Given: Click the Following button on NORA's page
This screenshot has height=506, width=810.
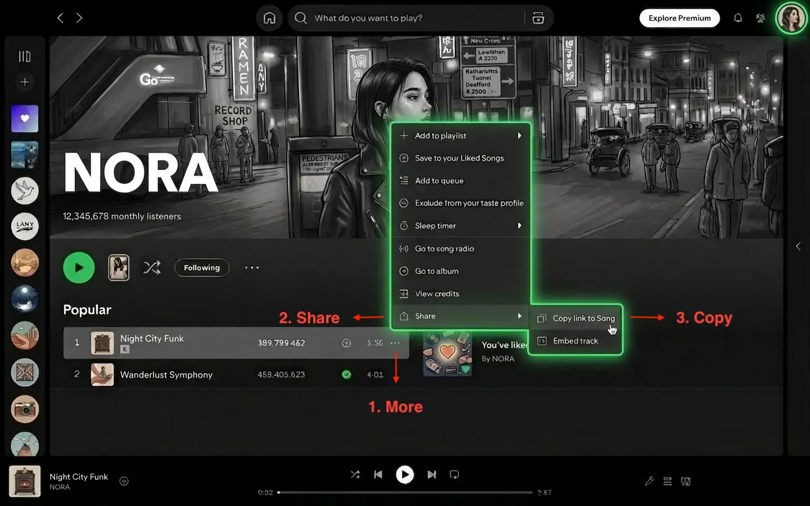Looking at the screenshot, I should pyautogui.click(x=201, y=267).
